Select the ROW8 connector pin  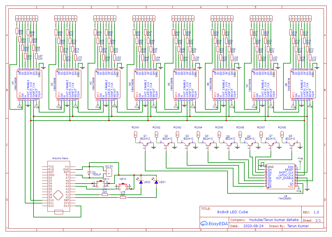tap(282, 134)
